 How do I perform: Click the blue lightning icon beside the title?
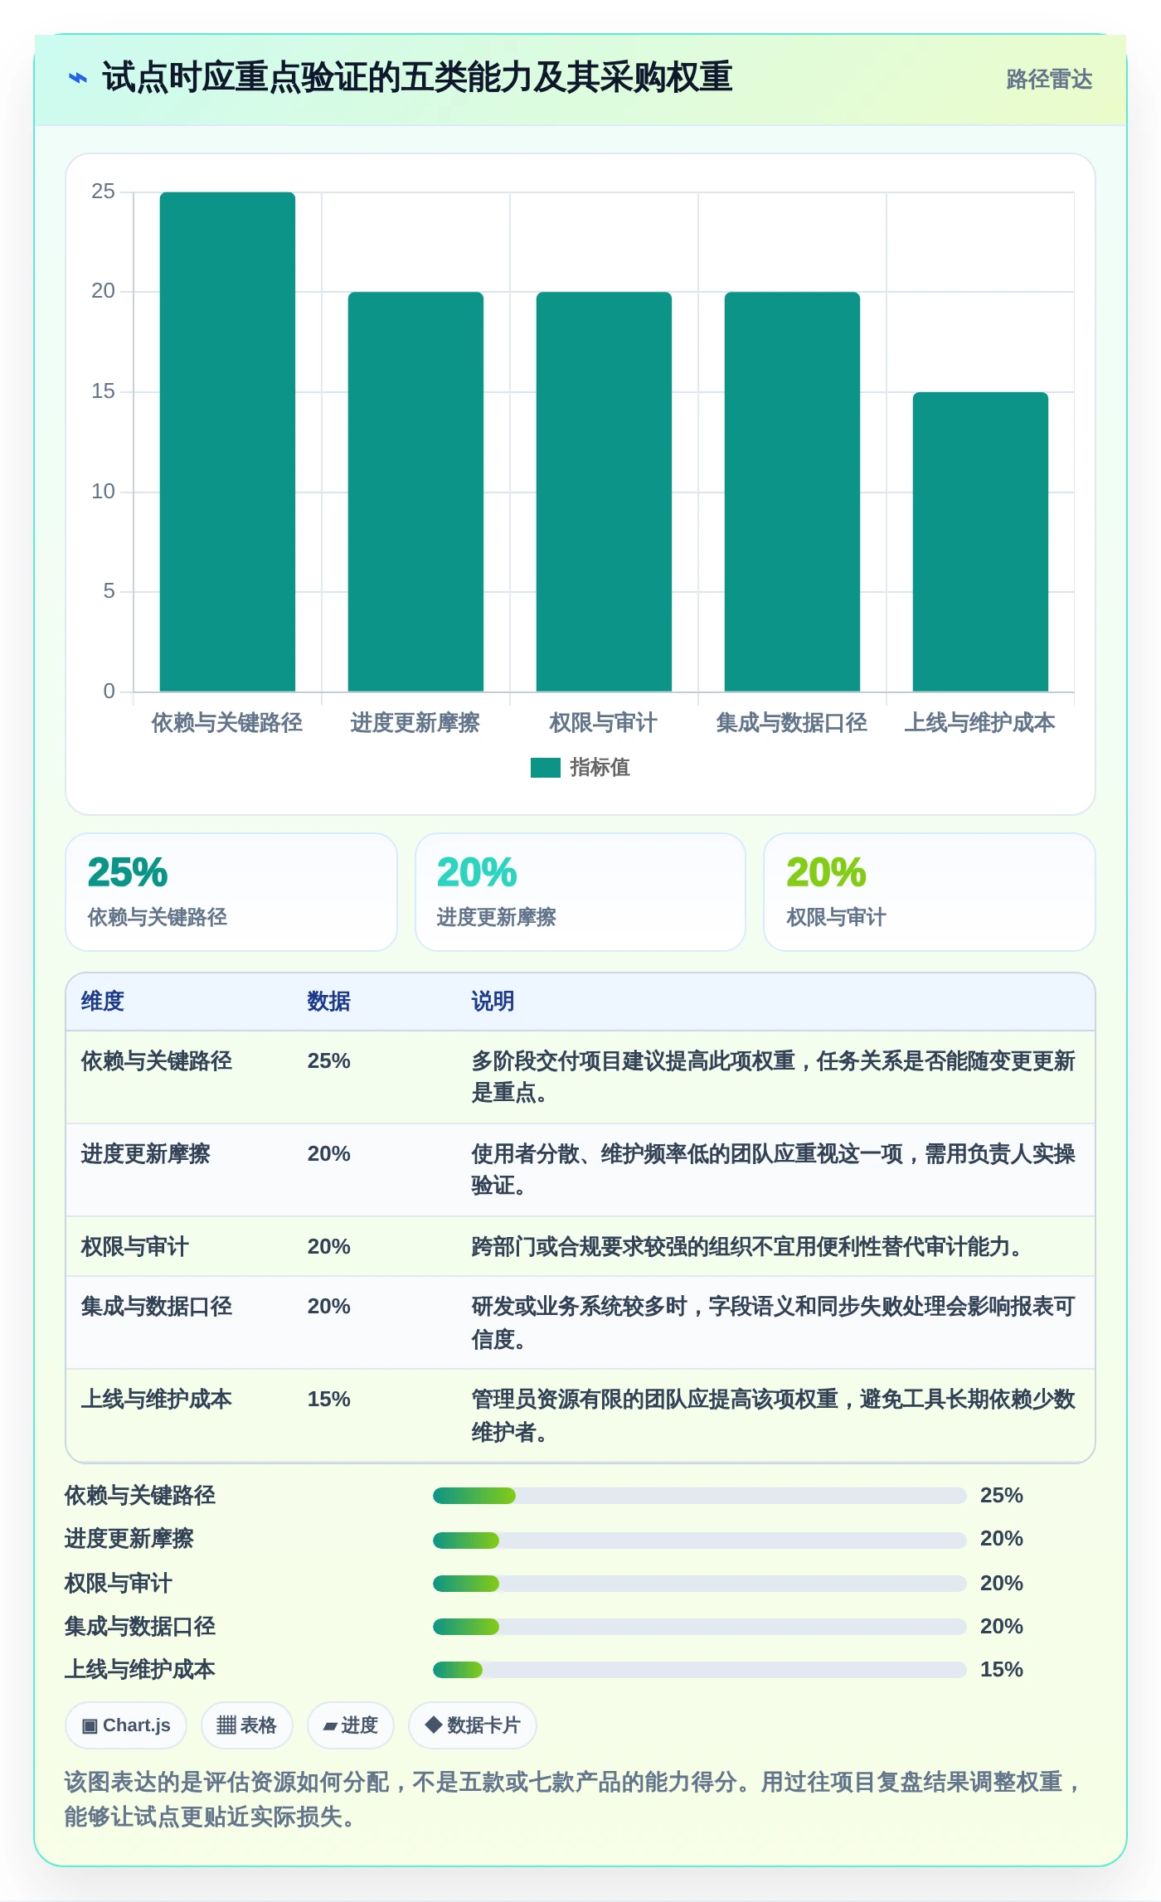[77, 79]
